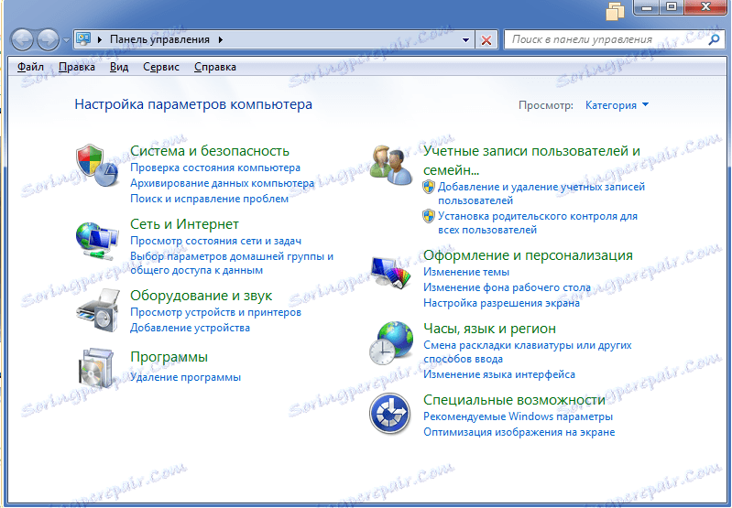This screenshot has height=508, width=732.
Task: Open Специальные возможности heading
Action: (515, 400)
